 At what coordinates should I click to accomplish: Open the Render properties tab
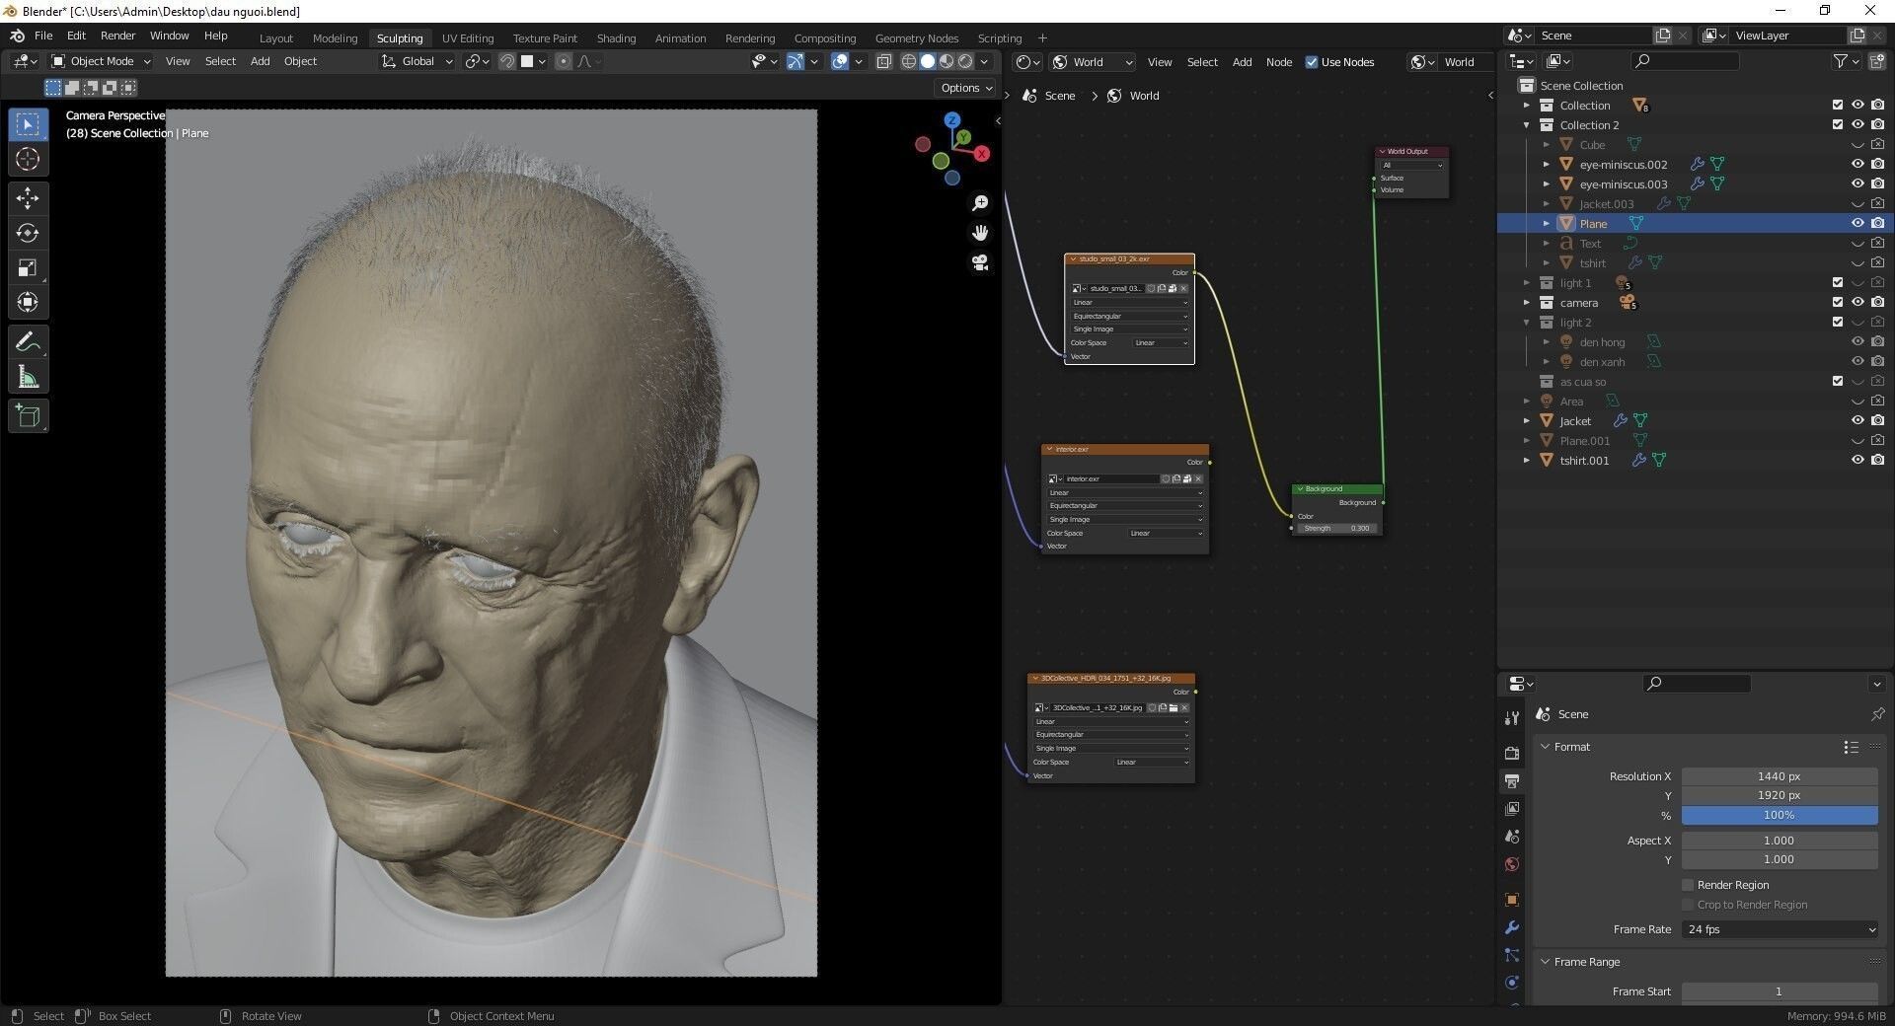pyautogui.click(x=1512, y=753)
